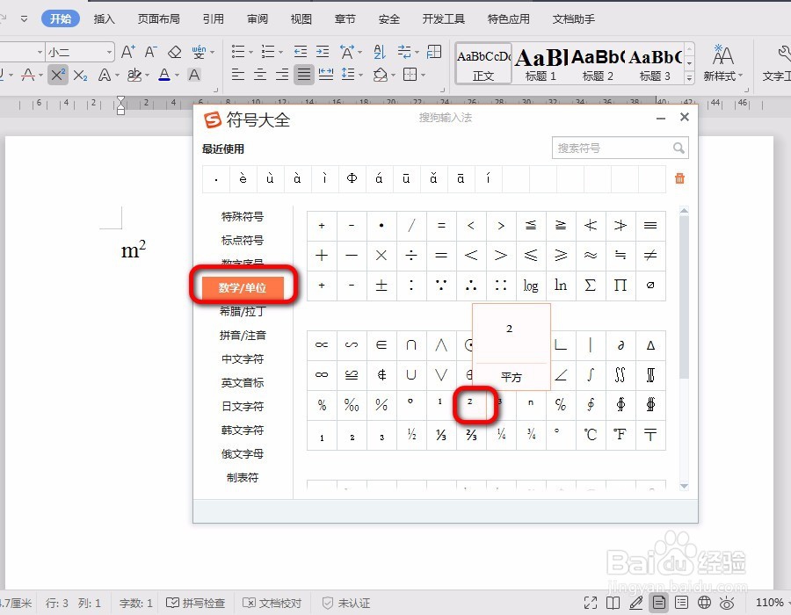
Task: Apply the 正文 style
Action: 483,63
